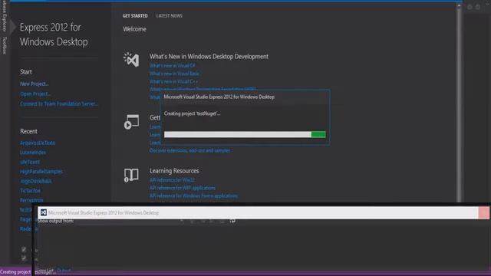The height and width of the screenshot is (276, 491).
Task: Open recent project TicTacToe
Action: point(31,190)
